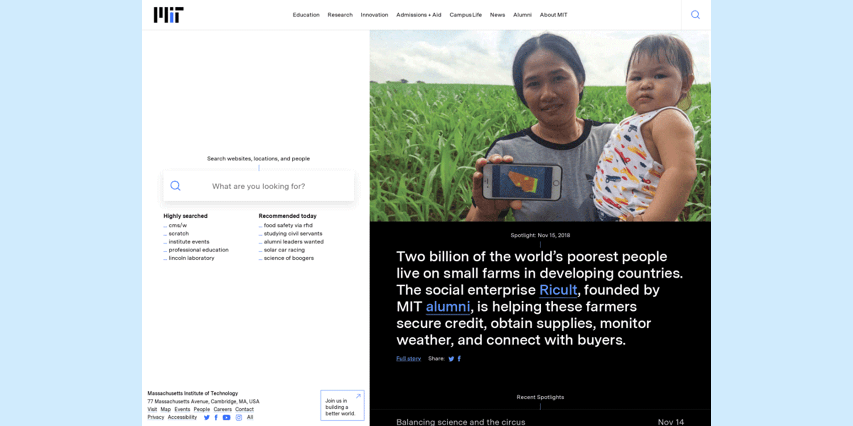Click the Full story link

(x=408, y=358)
